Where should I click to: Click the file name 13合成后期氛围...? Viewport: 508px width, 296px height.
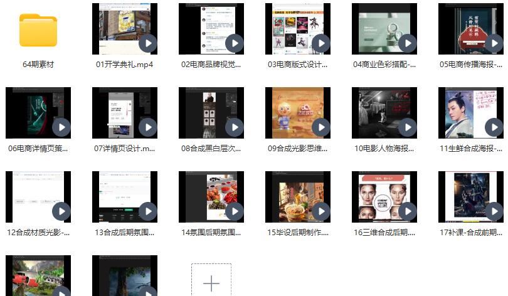pos(124,232)
